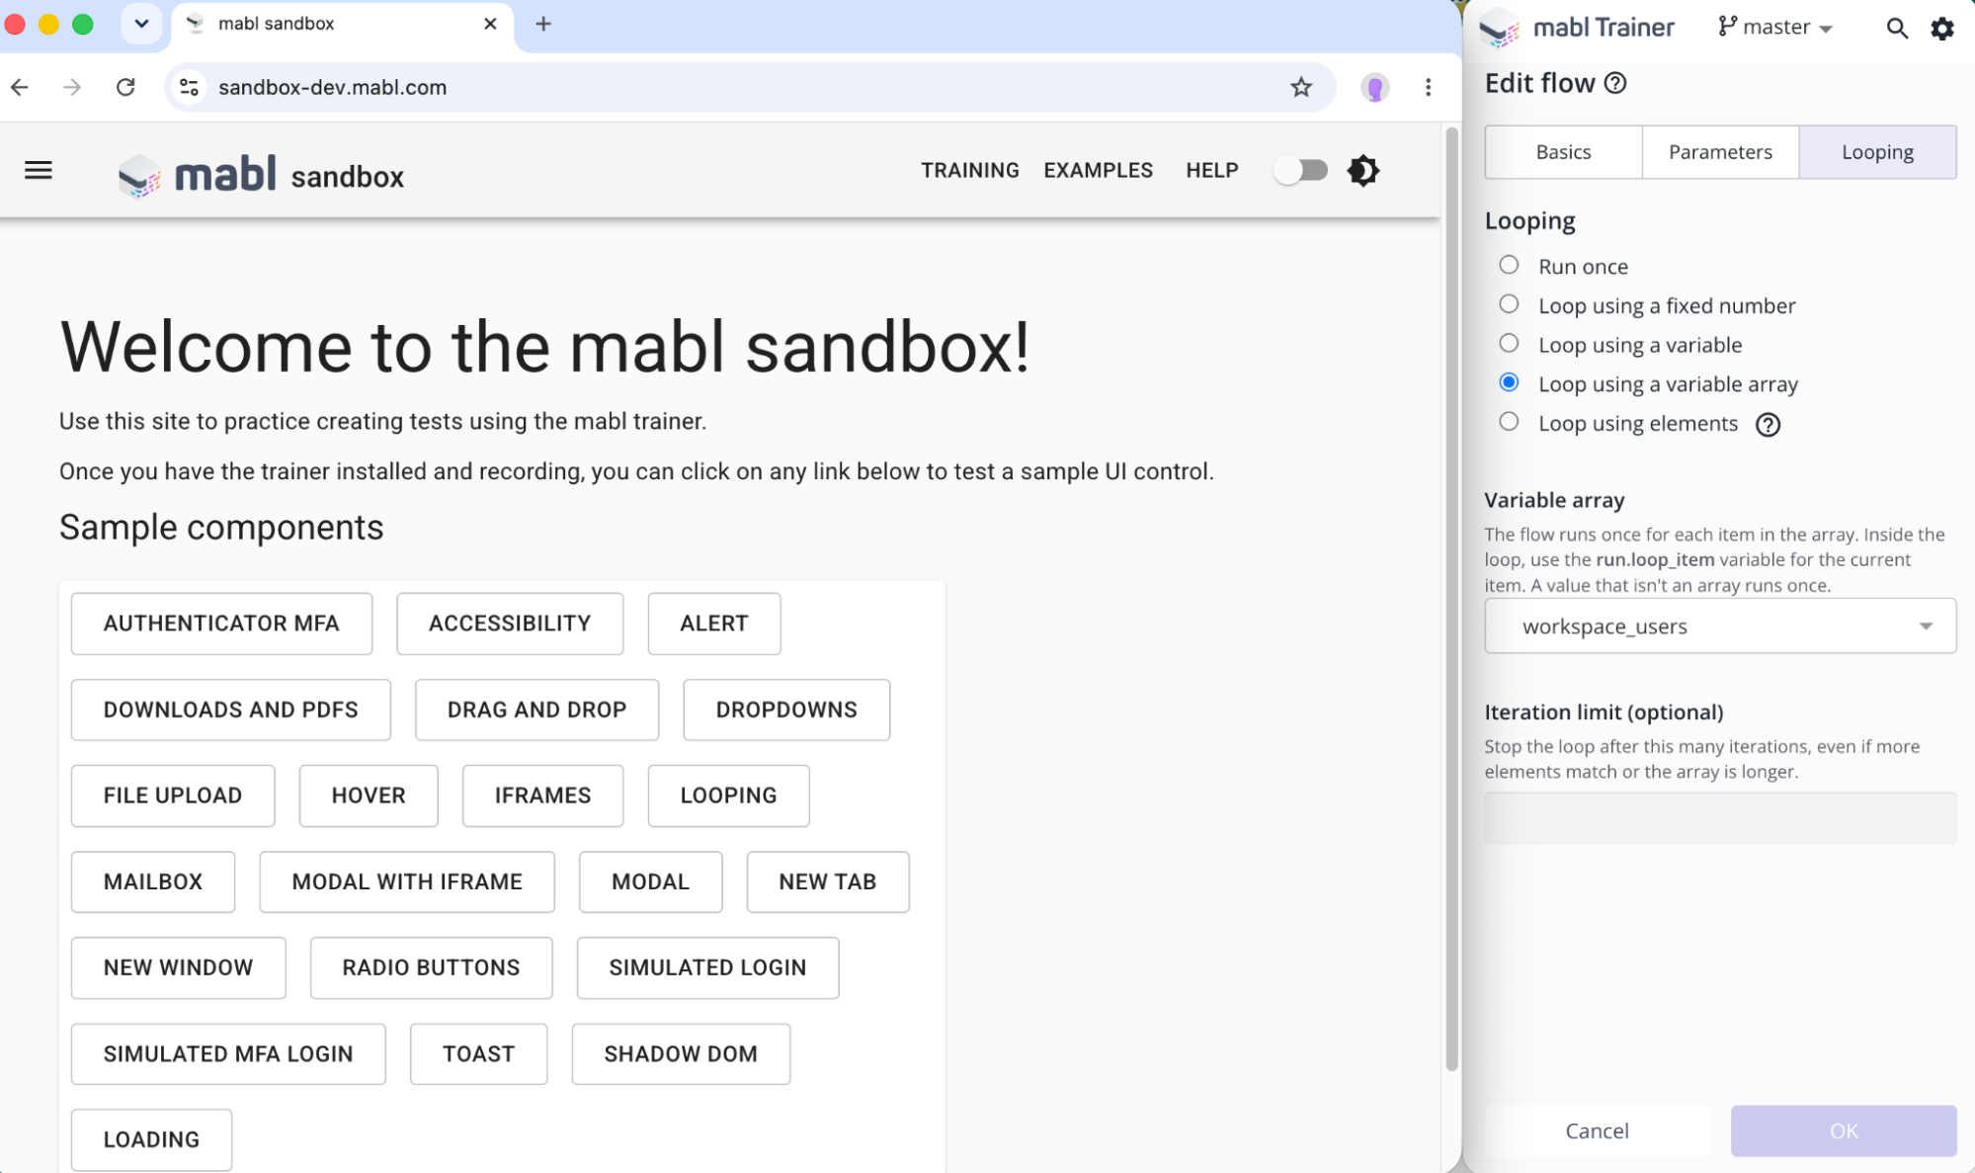Image resolution: width=1975 pixels, height=1173 pixels.
Task: Open the Hover sample
Action: click(369, 796)
